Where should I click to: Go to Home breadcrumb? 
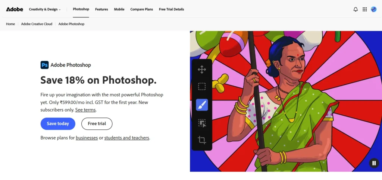click(10, 24)
